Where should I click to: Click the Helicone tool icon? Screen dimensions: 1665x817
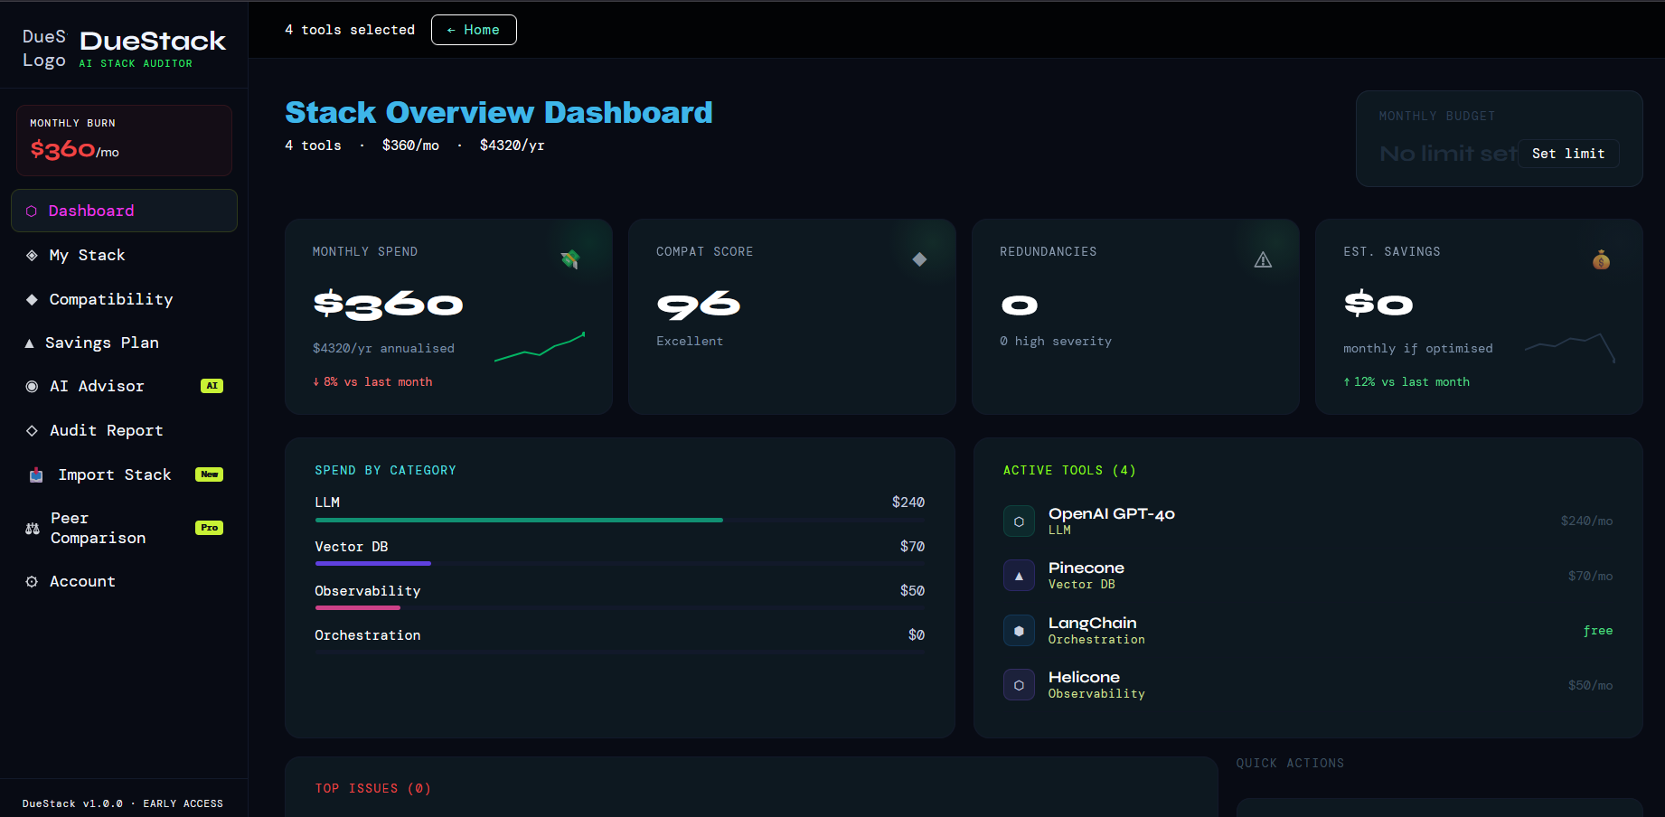(1019, 685)
